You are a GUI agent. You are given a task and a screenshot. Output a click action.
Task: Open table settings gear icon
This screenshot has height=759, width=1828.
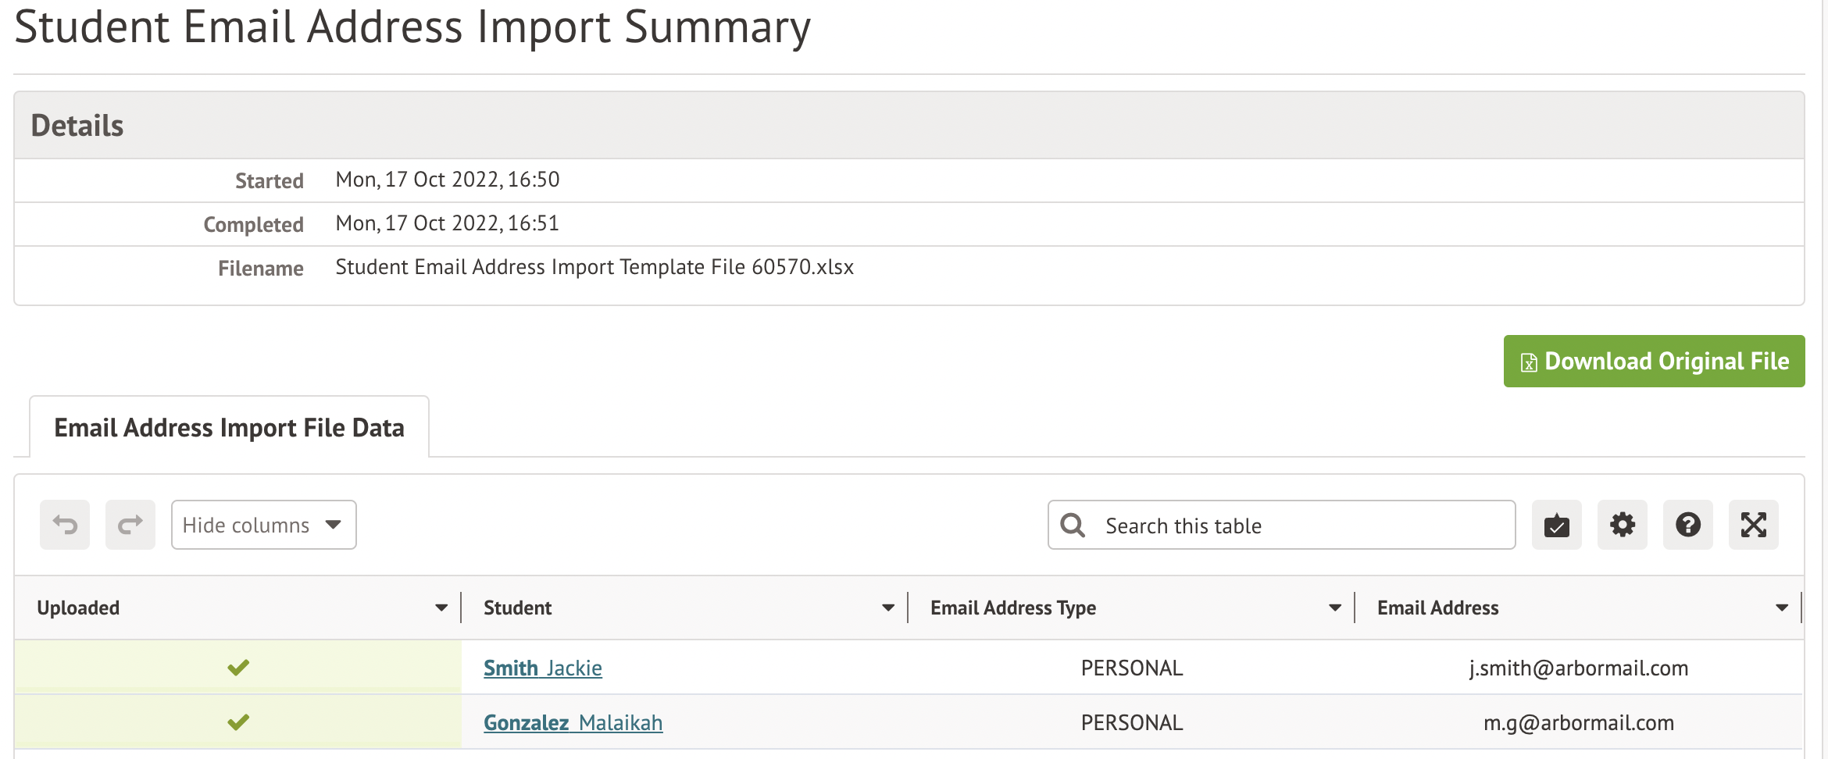point(1622,525)
